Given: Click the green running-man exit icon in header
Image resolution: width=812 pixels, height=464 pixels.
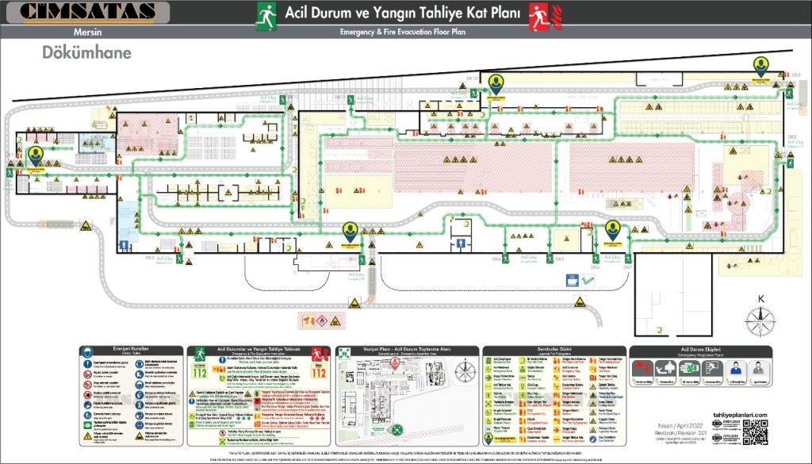Looking at the screenshot, I should [266, 15].
